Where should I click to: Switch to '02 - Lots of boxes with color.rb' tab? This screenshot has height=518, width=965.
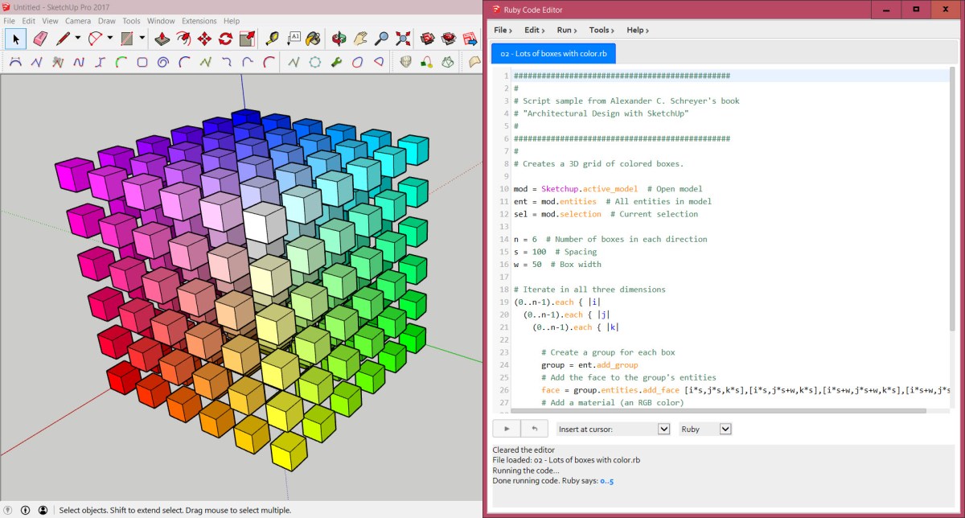[552, 54]
